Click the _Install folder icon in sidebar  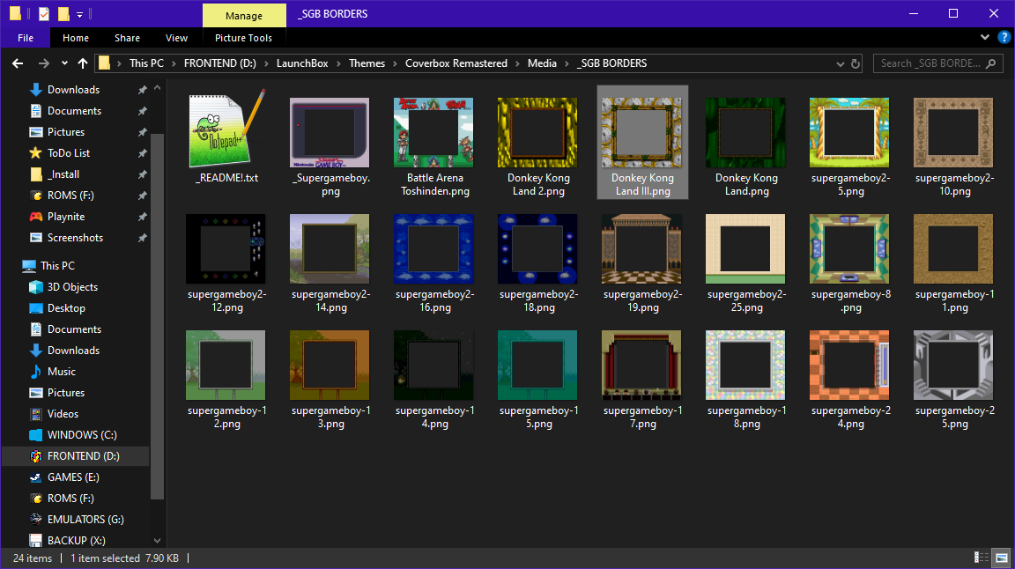36,174
